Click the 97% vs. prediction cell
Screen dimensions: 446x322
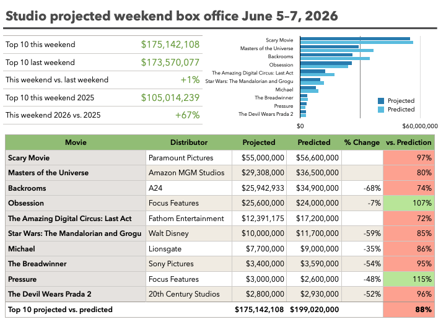coord(408,158)
